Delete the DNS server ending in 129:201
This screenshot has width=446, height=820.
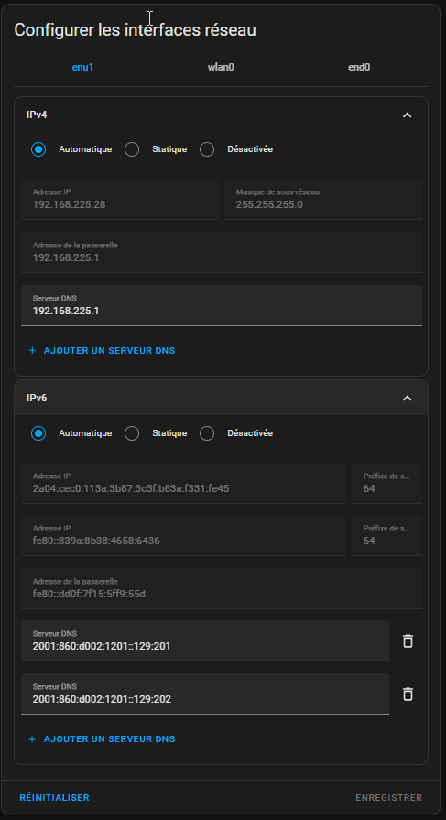pyautogui.click(x=408, y=641)
